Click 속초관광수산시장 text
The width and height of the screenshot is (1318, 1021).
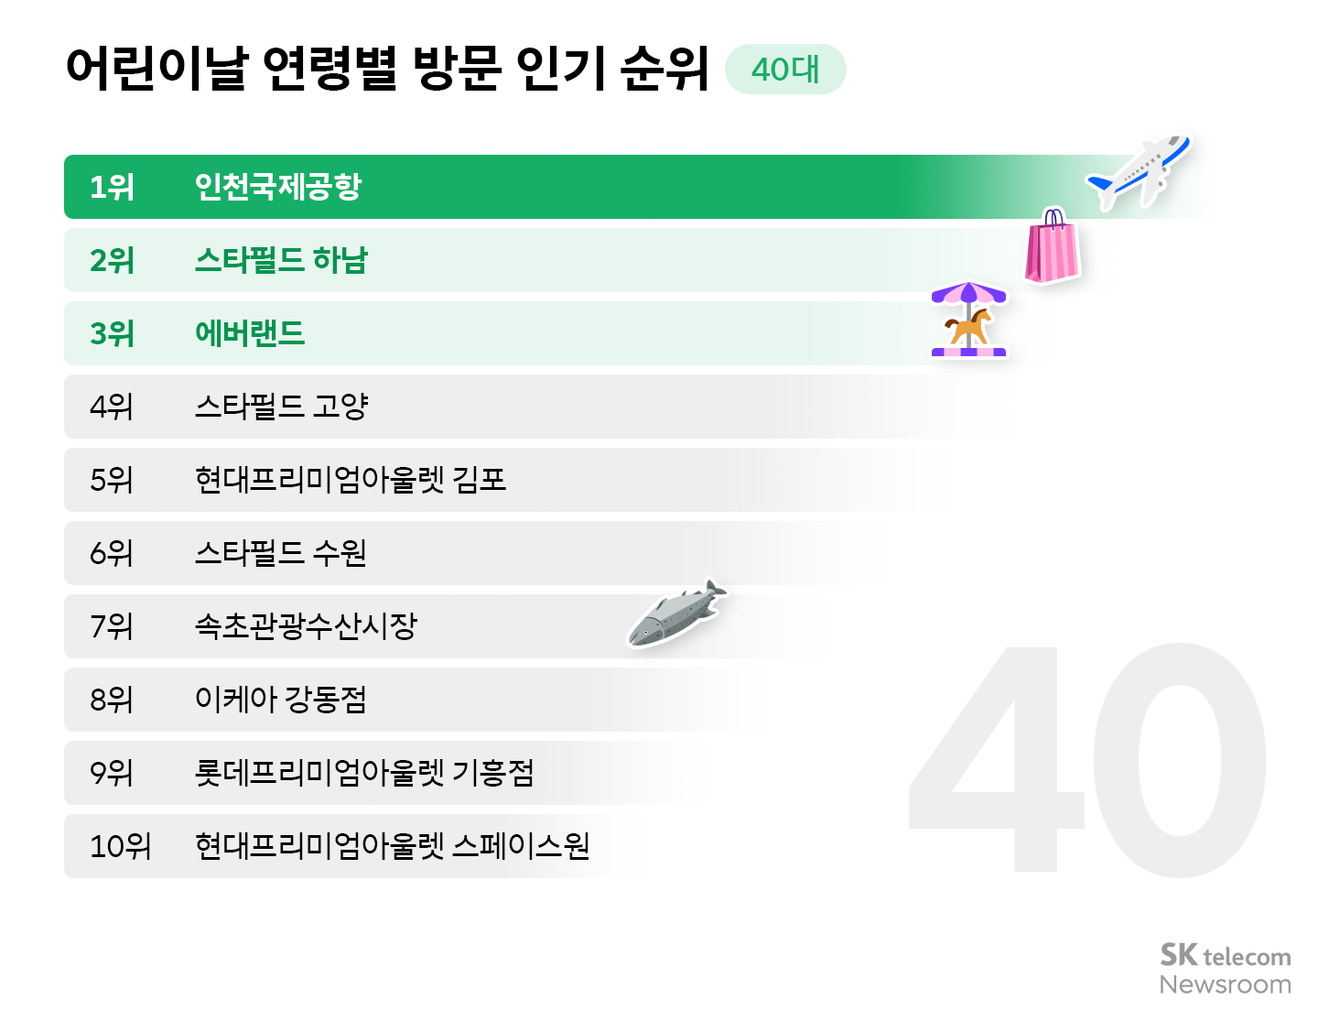(x=306, y=626)
